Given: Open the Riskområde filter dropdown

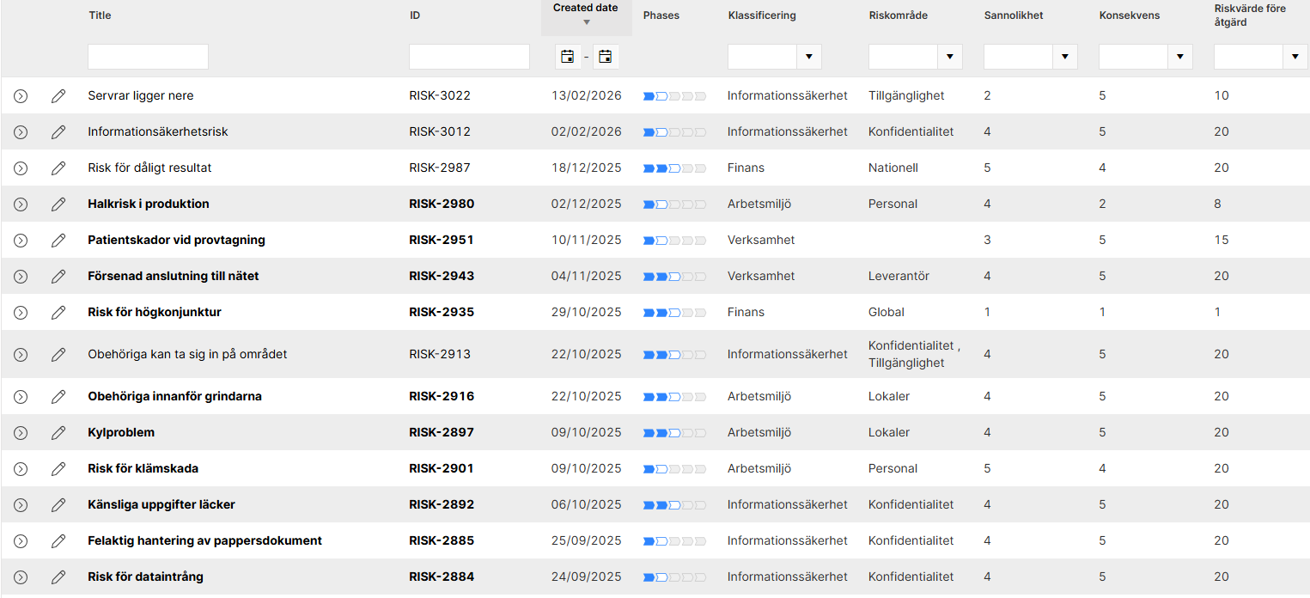Looking at the screenshot, I should [x=950, y=57].
